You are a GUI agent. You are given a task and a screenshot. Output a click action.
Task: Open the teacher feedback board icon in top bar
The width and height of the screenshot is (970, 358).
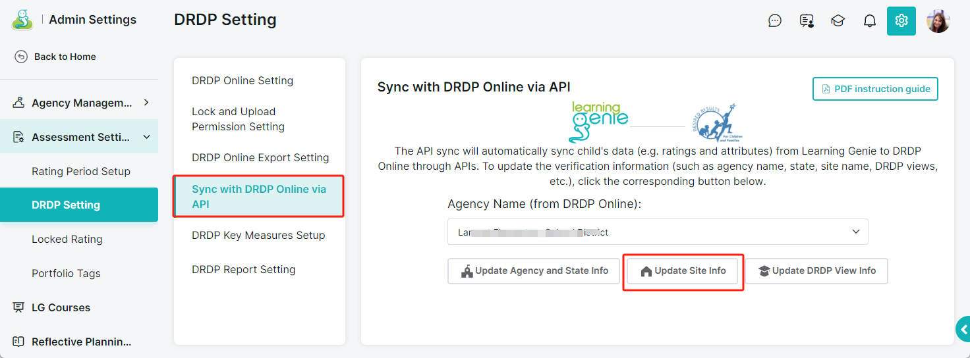pyautogui.click(x=807, y=21)
